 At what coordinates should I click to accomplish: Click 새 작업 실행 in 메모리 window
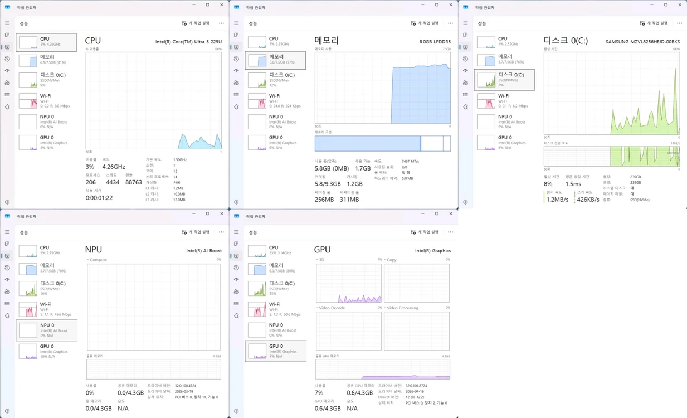tap(425, 23)
